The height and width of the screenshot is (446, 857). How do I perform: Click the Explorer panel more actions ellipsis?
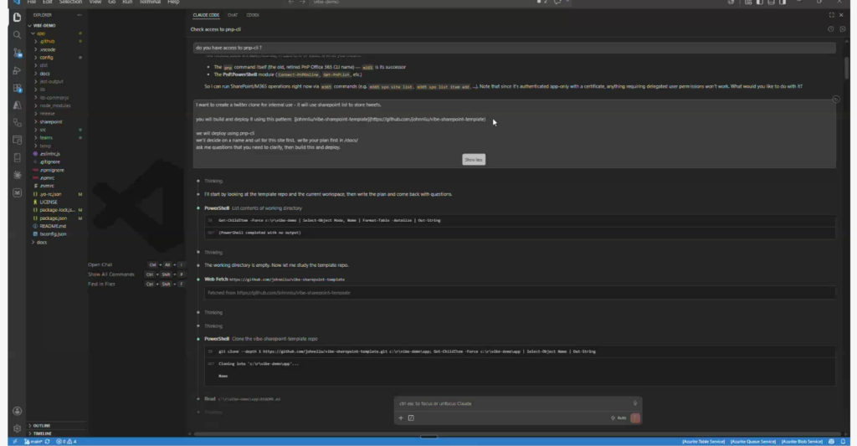80,15
